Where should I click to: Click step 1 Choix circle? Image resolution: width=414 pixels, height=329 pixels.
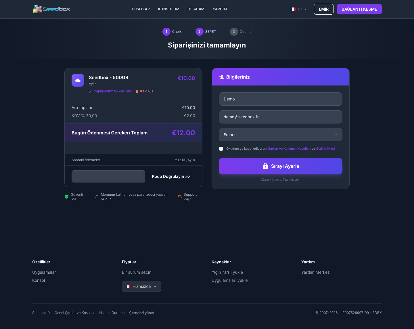(166, 32)
